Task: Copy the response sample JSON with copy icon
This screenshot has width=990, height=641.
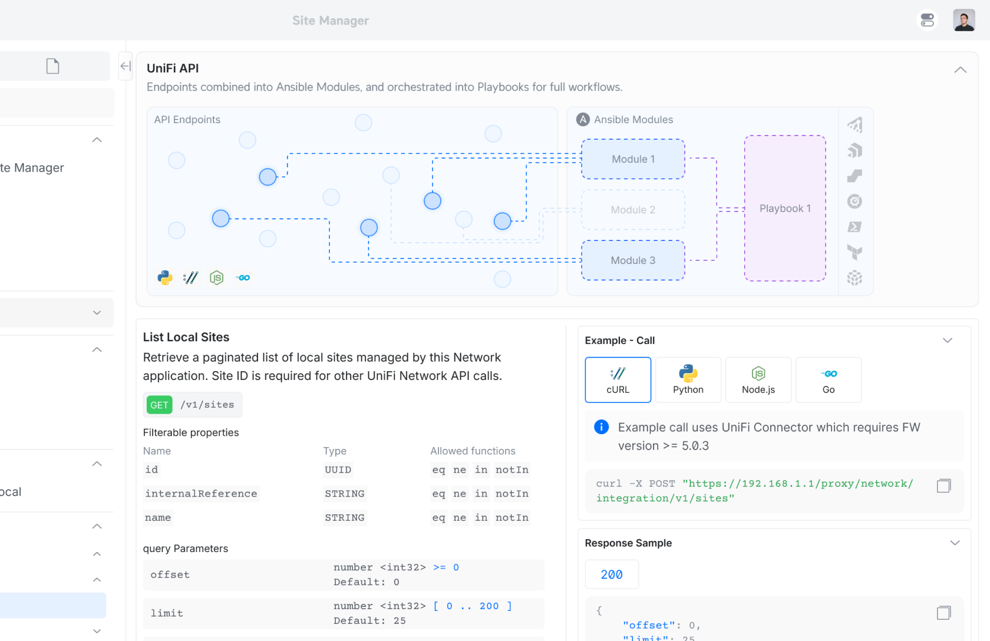Action: pos(943,613)
